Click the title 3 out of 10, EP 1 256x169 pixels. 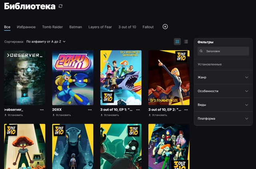pos(116,110)
